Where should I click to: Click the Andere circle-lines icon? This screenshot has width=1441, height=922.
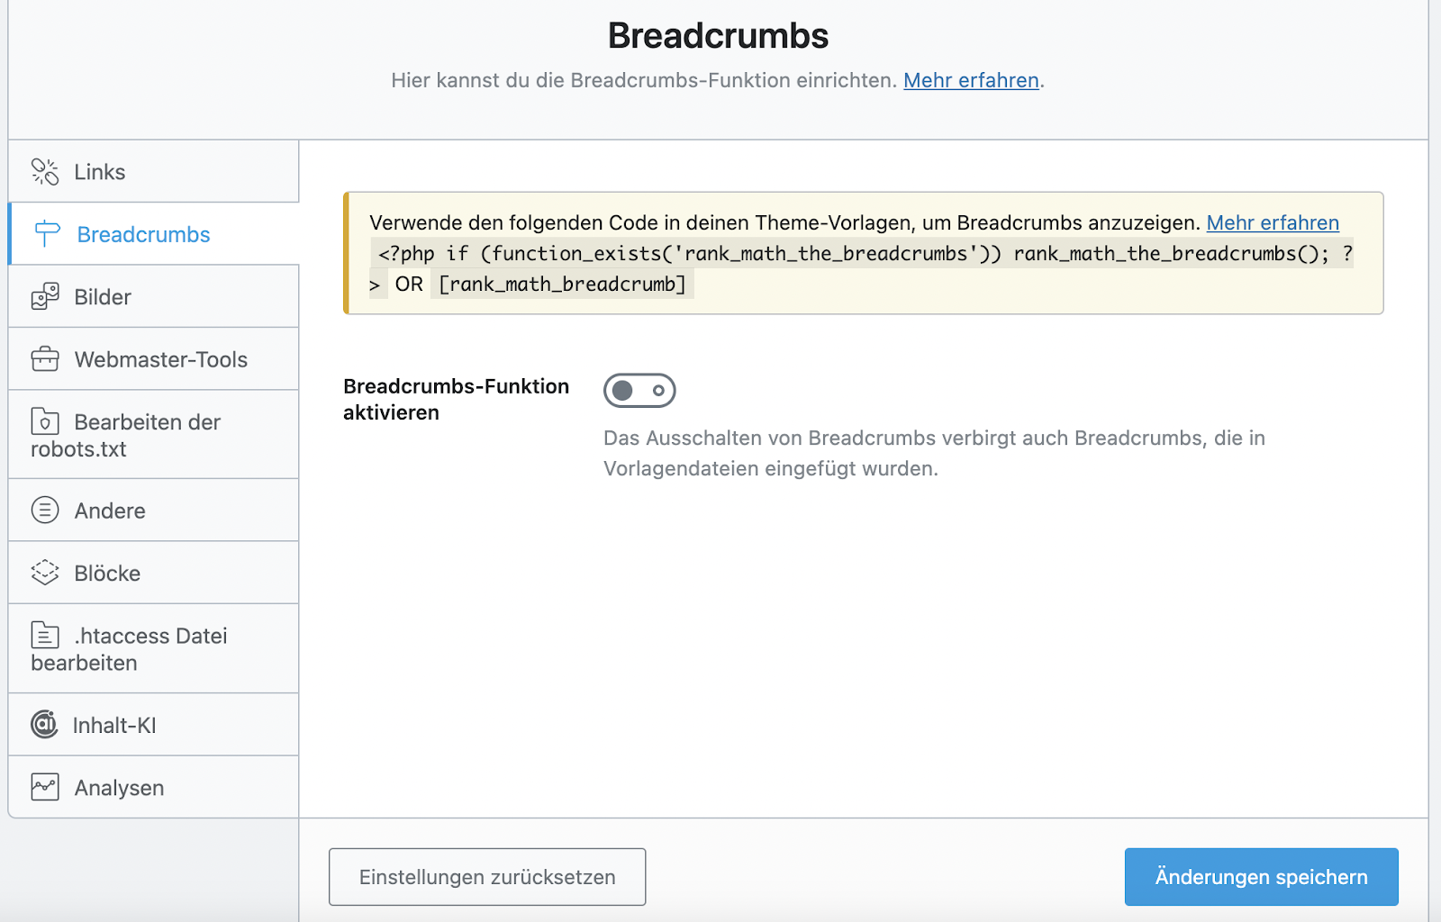(45, 511)
